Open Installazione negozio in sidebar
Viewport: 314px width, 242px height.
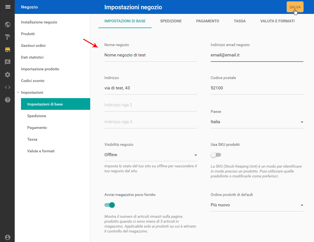[x=39, y=22]
